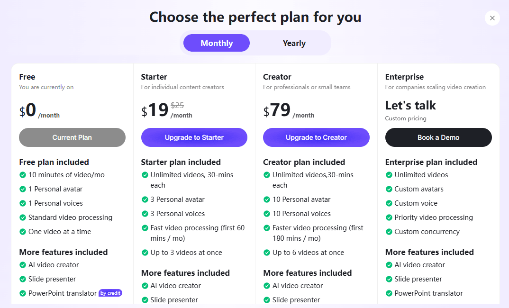Image resolution: width=509 pixels, height=308 pixels.
Task: Click Upgrade to Creator button
Action: (316, 137)
